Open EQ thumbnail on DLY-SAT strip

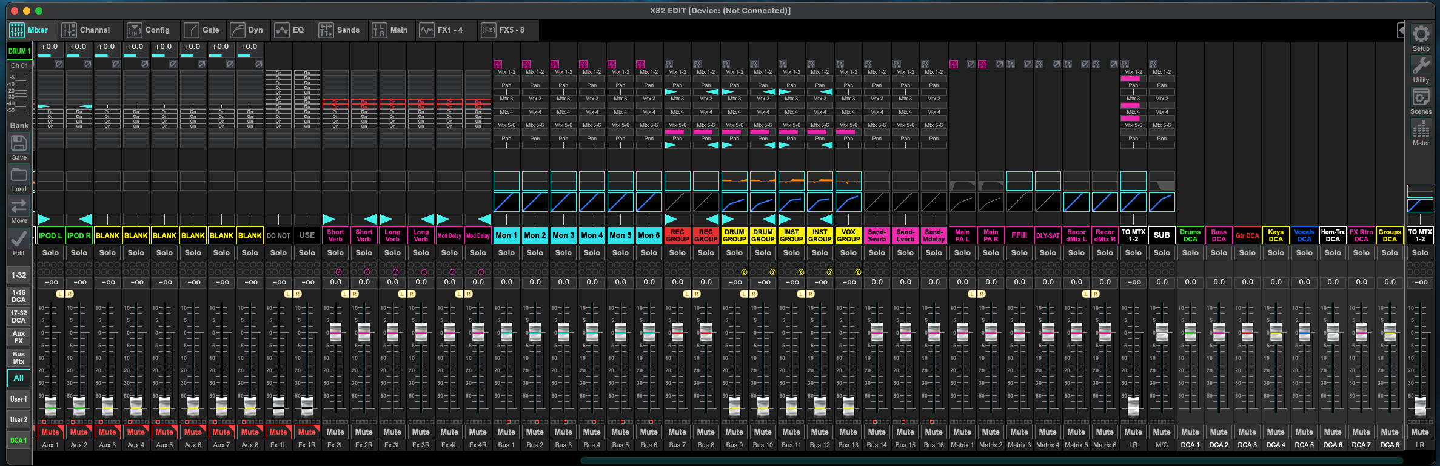coord(1048,180)
